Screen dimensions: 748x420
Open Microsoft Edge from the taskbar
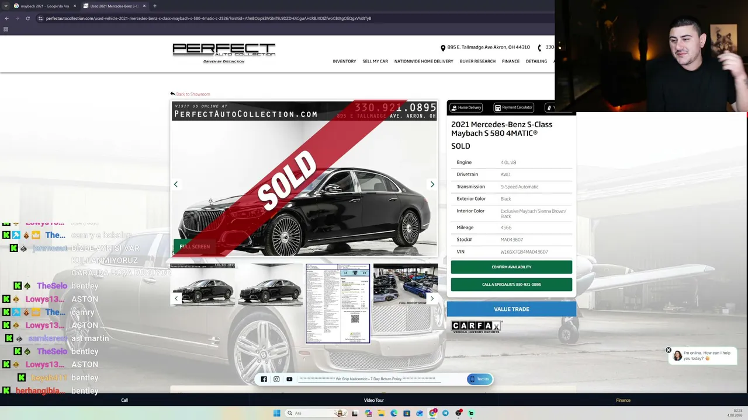tap(394, 413)
